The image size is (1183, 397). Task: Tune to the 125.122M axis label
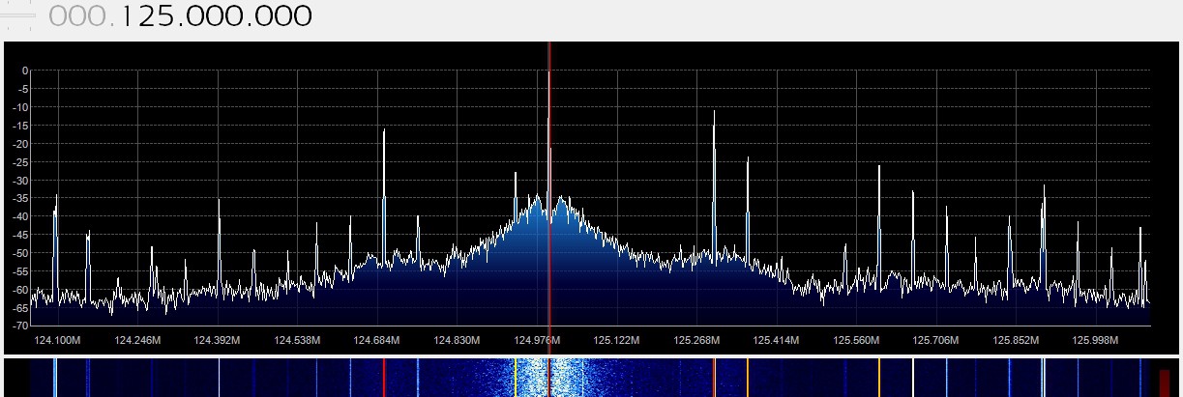(616, 340)
